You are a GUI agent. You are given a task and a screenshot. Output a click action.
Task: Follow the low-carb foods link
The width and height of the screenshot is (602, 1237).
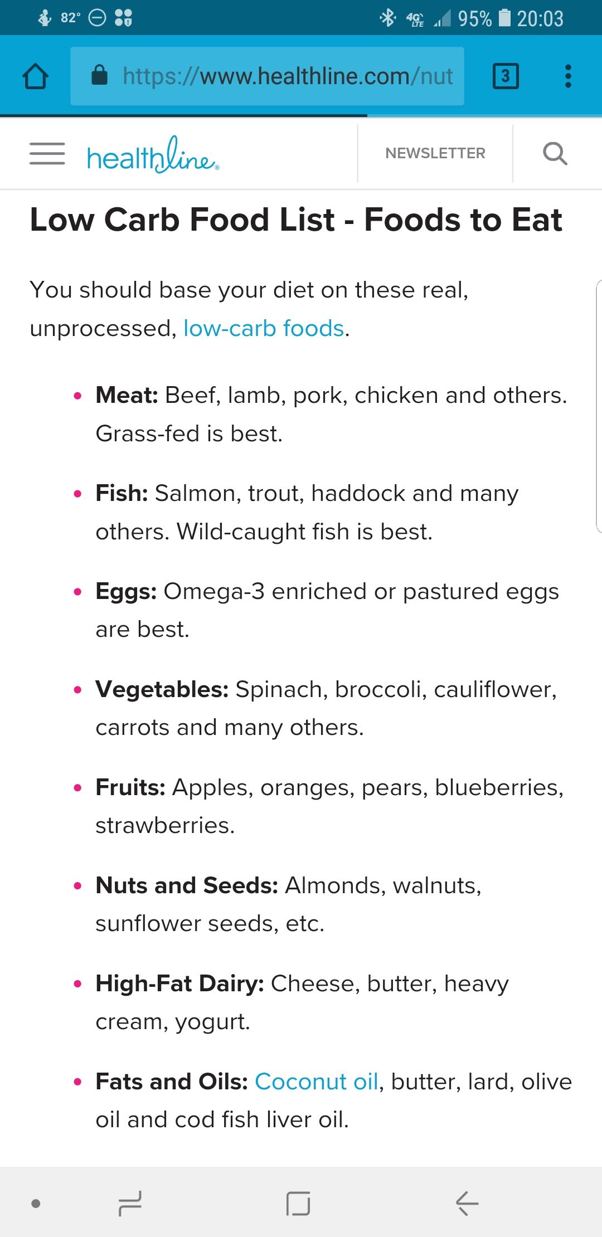coord(264,328)
